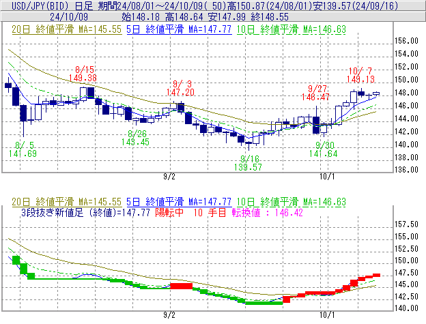Image resolution: width=426 pixels, height=324 pixels.
Task: Click the 9/30 141.64 low marker
Action: pyautogui.click(x=324, y=149)
